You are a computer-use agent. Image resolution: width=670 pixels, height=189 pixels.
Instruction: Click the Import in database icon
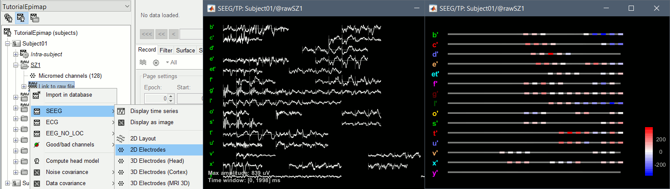point(37,95)
